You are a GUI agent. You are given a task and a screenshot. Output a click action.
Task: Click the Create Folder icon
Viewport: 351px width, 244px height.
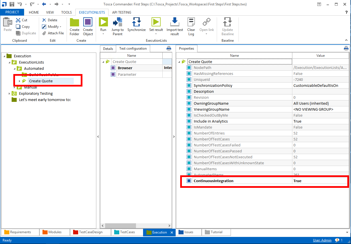coord(75,22)
